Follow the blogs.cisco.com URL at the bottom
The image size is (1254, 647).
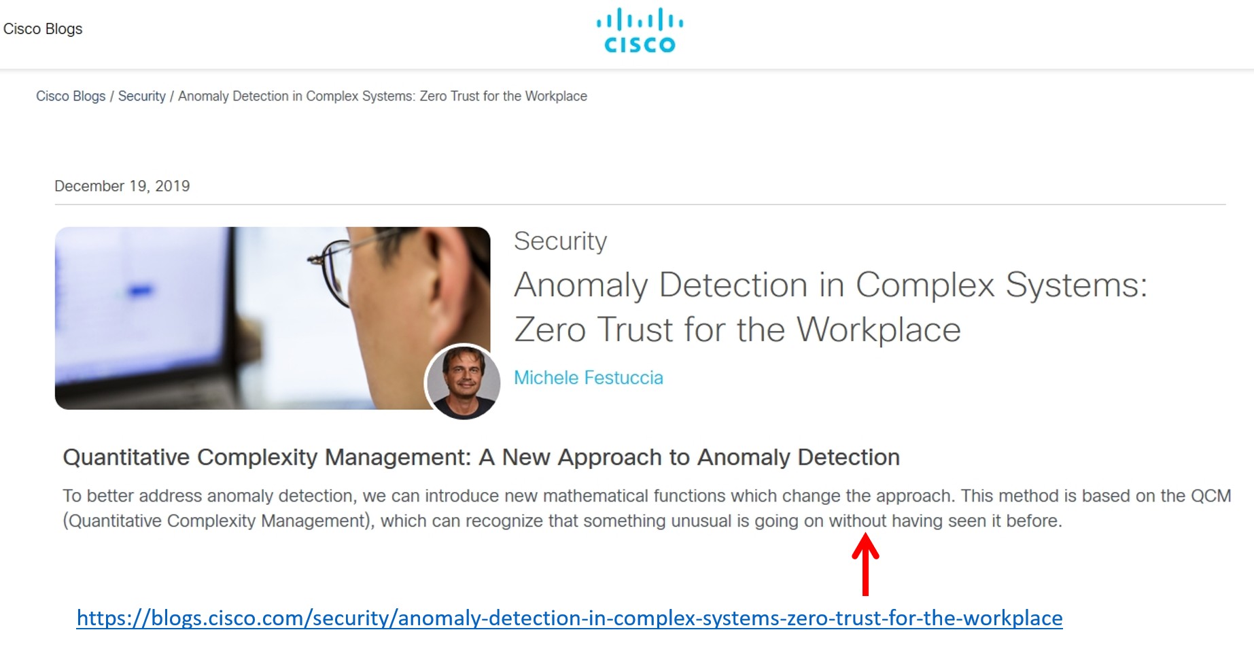pos(569,618)
